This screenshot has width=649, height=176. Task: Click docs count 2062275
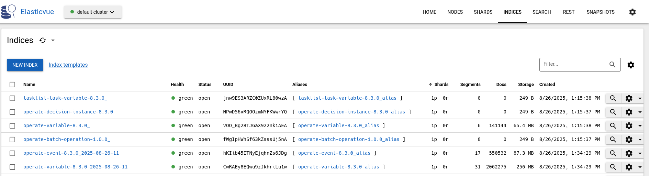coord(496,167)
